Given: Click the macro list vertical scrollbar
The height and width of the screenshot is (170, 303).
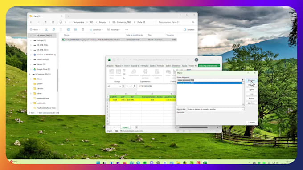Looking at the screenshot, I should pyautogui.click(x=243, y=94).
